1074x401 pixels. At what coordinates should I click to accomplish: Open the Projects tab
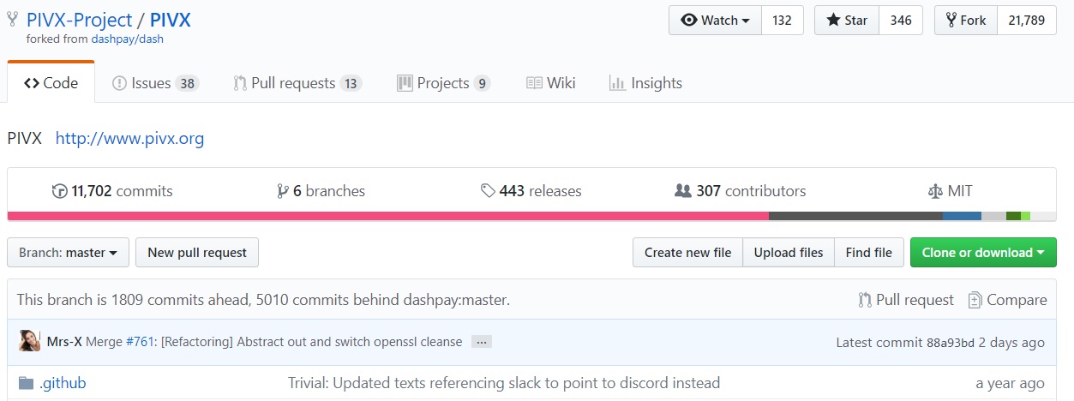[444, 83]
